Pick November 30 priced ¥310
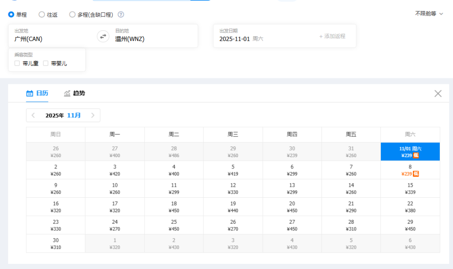Image resolution: width=453 pixels, height=269 pixels. click(56, 244)
